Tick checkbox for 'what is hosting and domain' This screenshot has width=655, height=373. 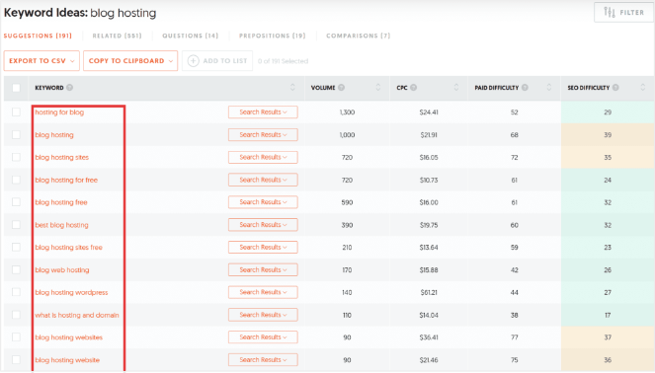pyautogui.click(x=16, y=315)
